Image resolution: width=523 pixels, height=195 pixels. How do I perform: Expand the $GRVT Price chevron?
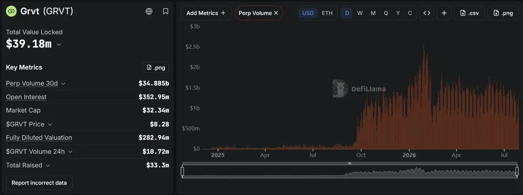coord(50,124)
